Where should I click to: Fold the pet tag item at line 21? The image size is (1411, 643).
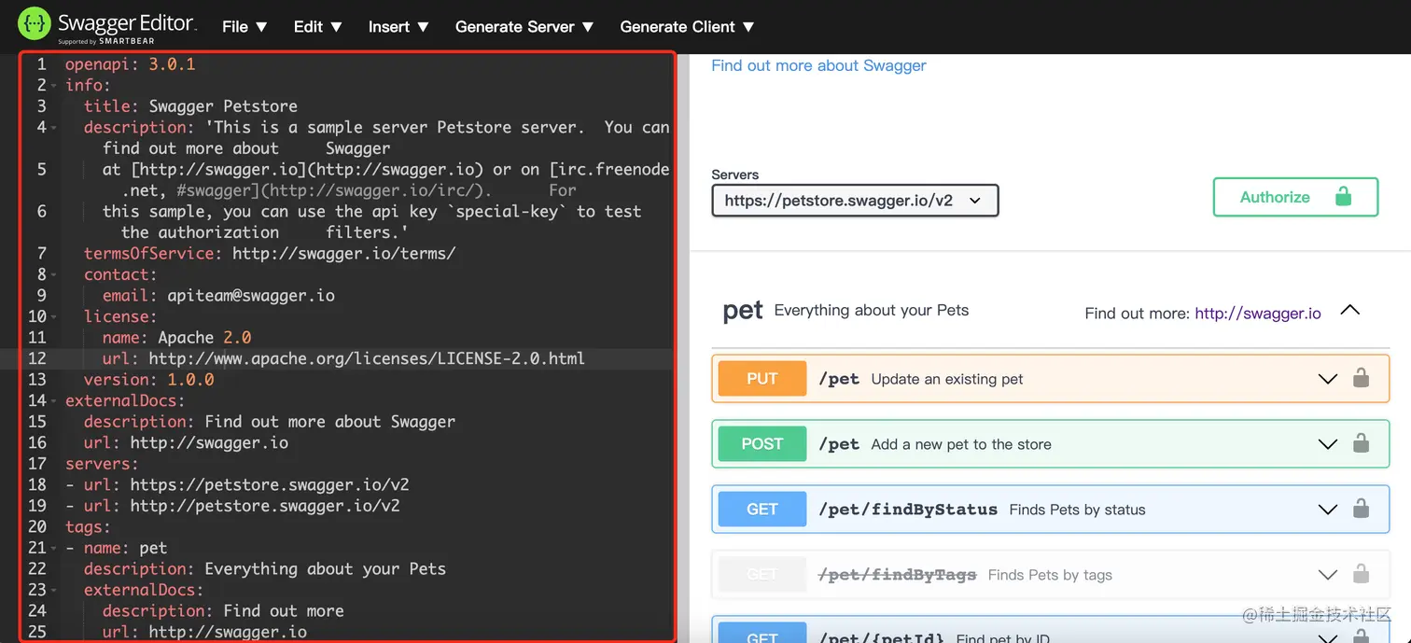[x=55, y=549]
